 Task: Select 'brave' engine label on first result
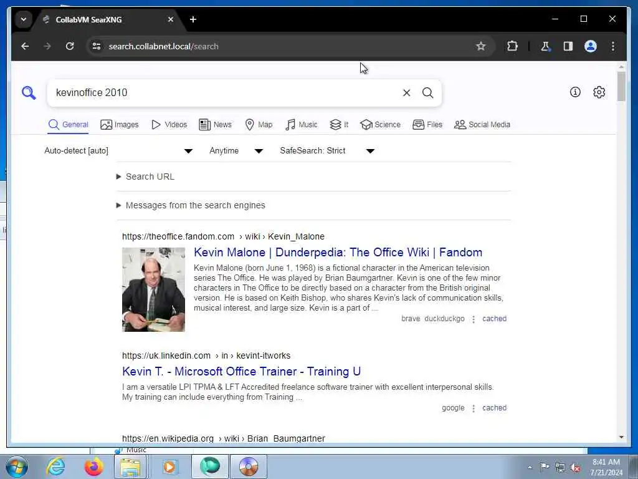click(x=411, y=319)
